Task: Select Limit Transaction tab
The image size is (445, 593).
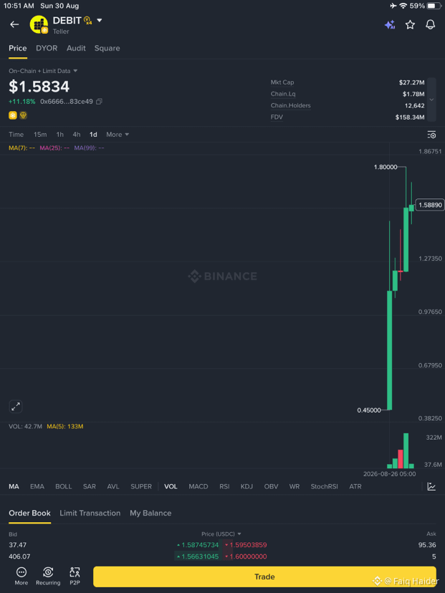Action: coord(90,514)
